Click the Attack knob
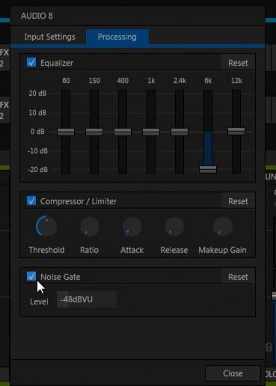Image resolution: width=276 pixels, height=386 pixels. (x=132, y=227)
